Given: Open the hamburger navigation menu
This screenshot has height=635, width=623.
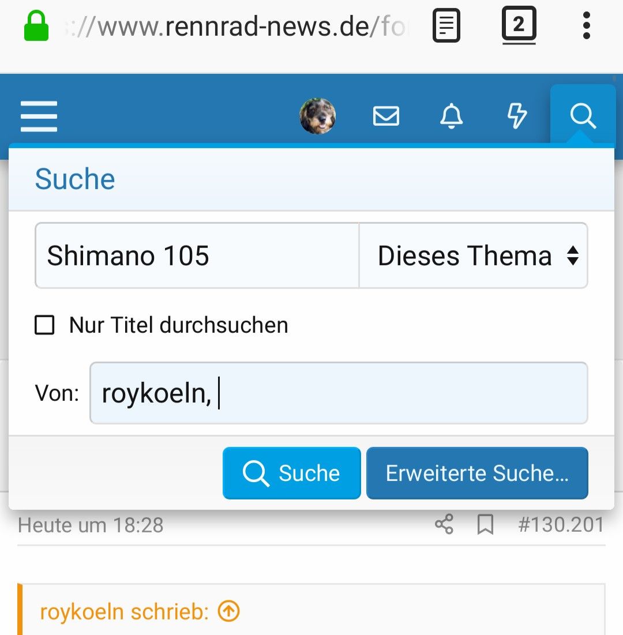Looking at the screenshot, I should pyautogui.click(x=39, y=116).
